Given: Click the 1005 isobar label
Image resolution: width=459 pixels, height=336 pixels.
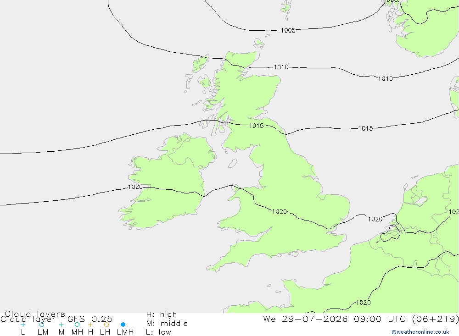Looking at the screenshot, I should click(x=288, y=30).
